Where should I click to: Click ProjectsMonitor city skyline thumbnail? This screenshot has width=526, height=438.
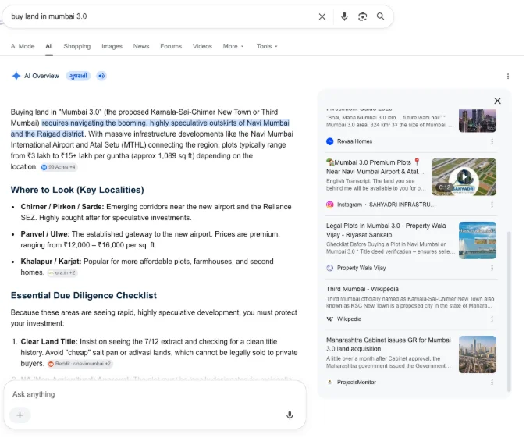click(478, 354)
